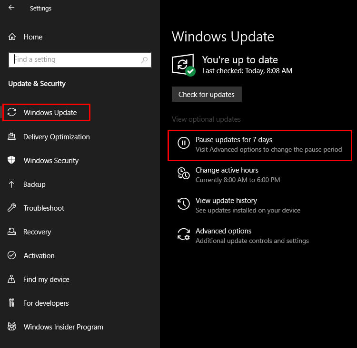Focus the Find a setting search box
Screen dimensions: 357x348
tap(79, 60)
